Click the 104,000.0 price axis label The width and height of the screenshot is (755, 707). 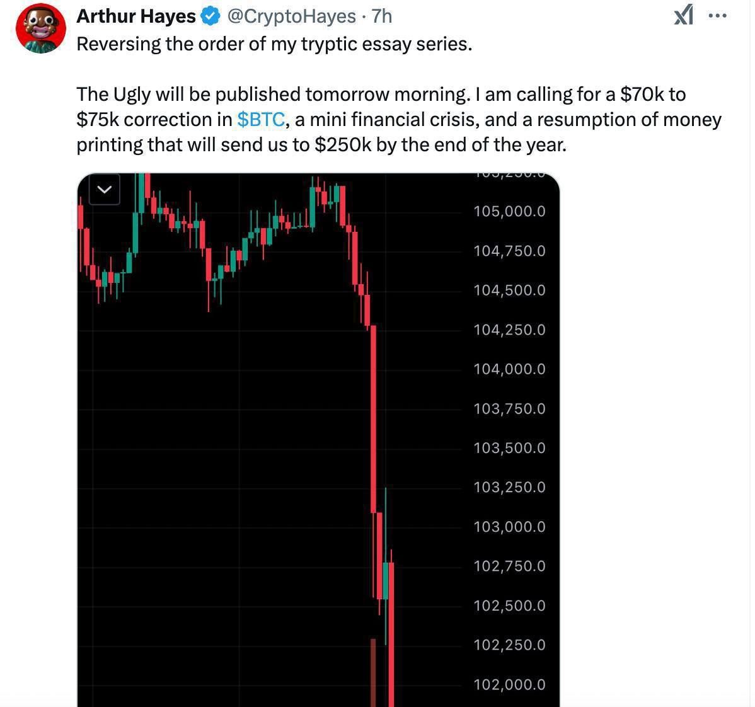coord(509,369)
